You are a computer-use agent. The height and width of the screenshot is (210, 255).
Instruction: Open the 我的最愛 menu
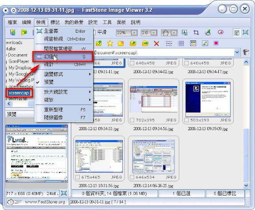click(x=74, y=22)
